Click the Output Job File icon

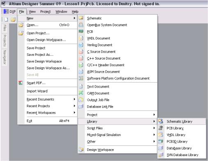81,100
